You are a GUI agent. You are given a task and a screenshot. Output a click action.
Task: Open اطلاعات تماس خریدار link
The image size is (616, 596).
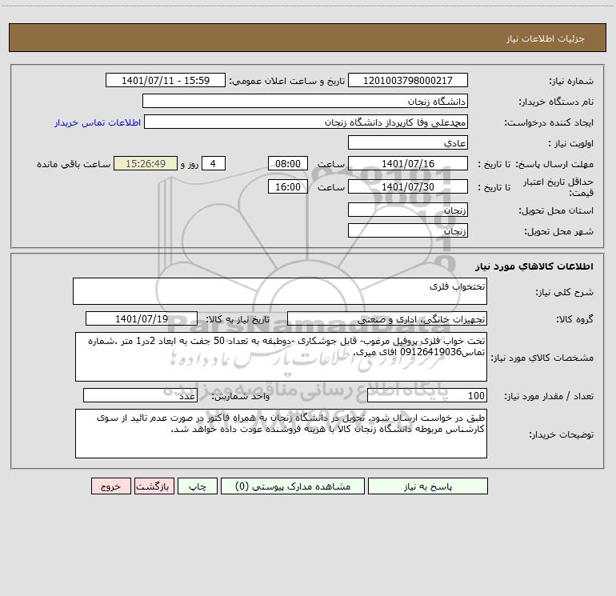98,122
